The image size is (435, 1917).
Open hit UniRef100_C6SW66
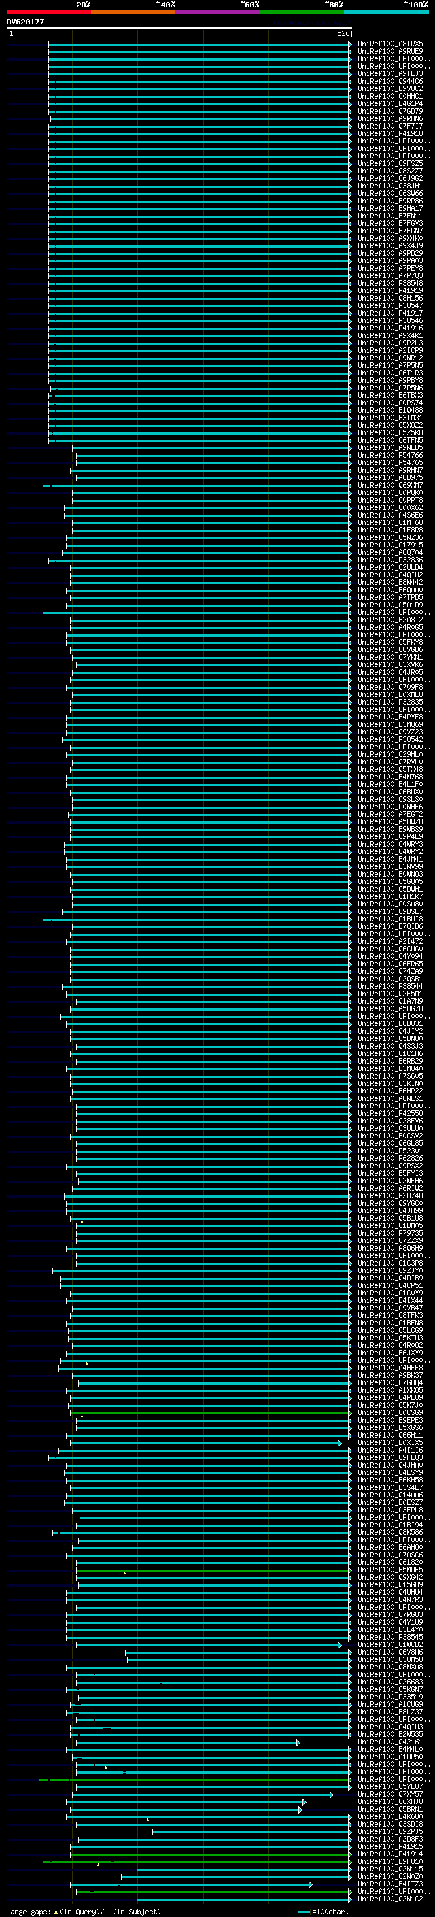pos(390,194)
